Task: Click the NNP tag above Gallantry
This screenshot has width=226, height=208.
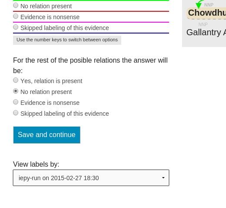Action: point(203,24)
